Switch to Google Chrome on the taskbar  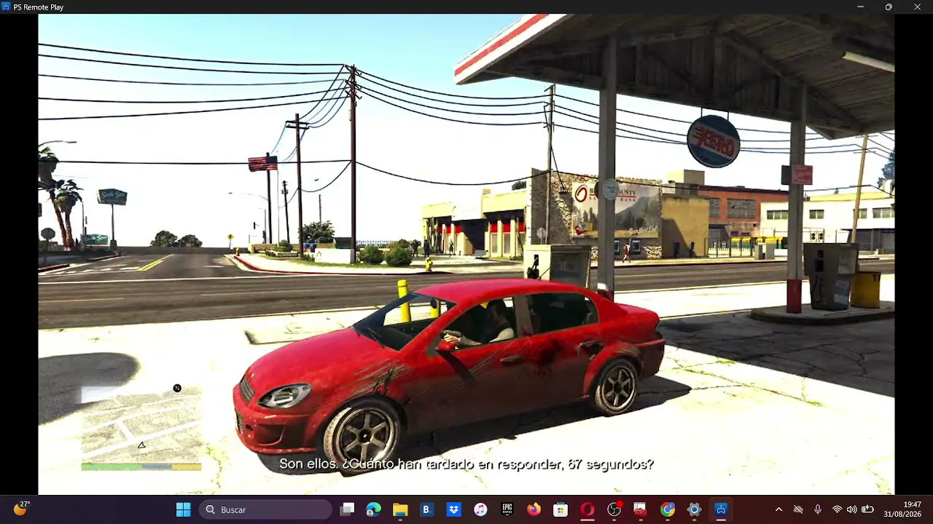coord(668,509)
